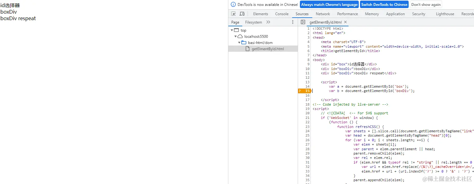Click the 'id选择器' text on the page
474x184 pixels.
point(10,5)
